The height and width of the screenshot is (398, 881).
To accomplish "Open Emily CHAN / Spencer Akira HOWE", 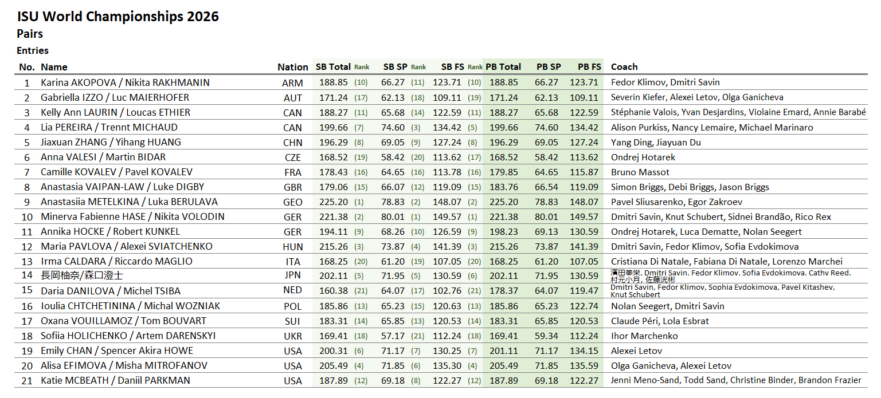I will coord(117,350).
